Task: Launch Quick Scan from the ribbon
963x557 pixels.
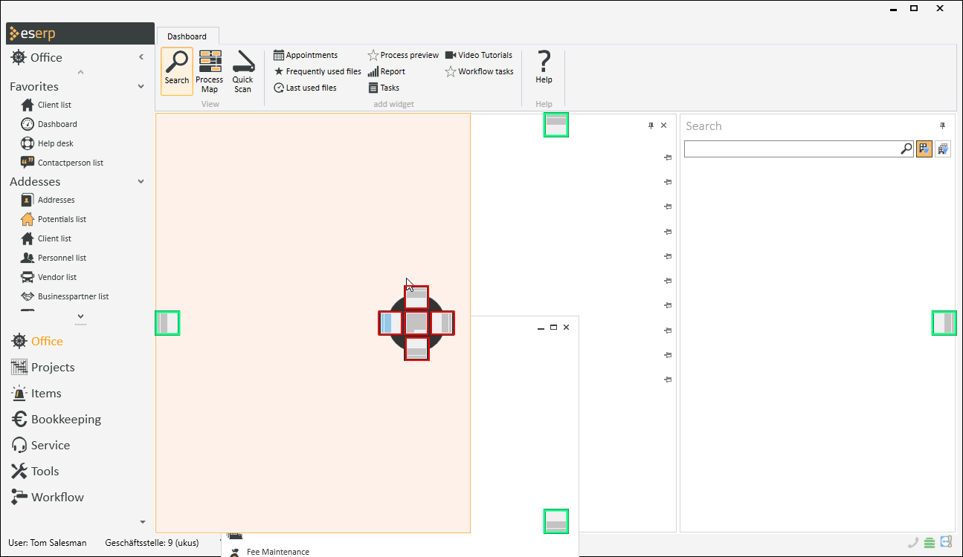Action: click(242, 71)
